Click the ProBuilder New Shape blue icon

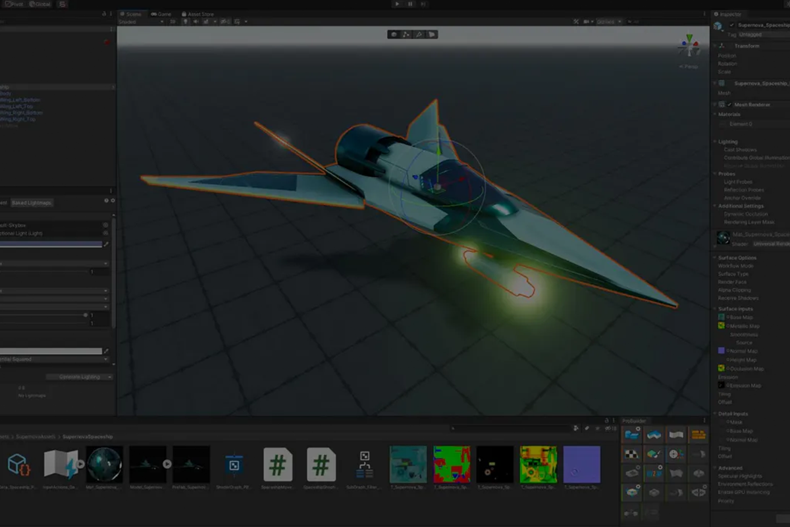pos(633,435)
